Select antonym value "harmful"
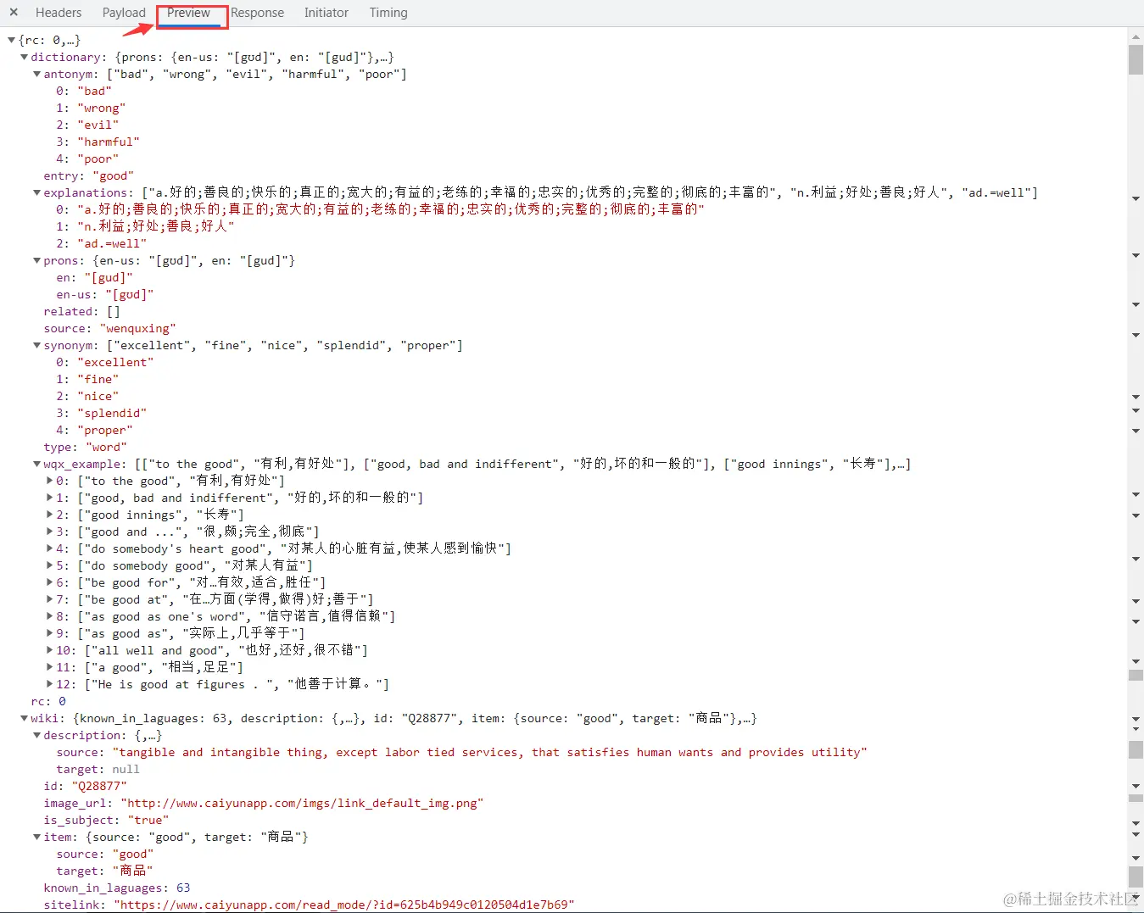Viewport: 1144px width, 913px height. (x=108, y=142)
